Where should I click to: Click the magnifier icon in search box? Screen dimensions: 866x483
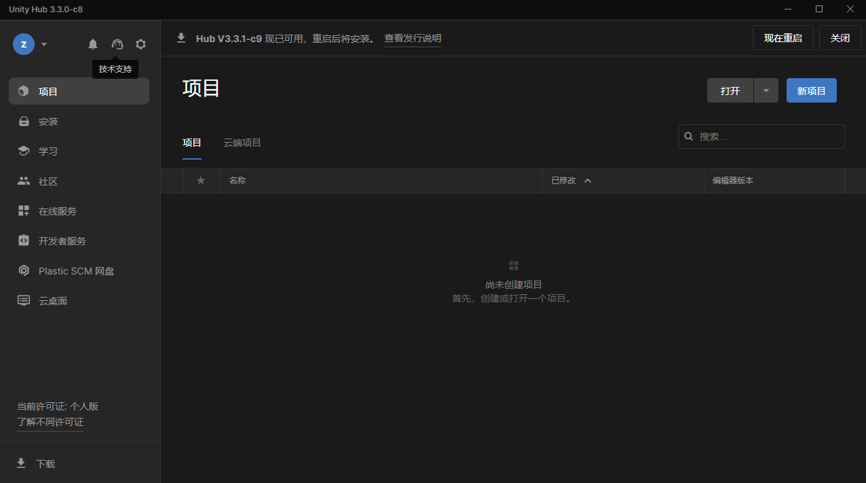[x=689, y=137]
